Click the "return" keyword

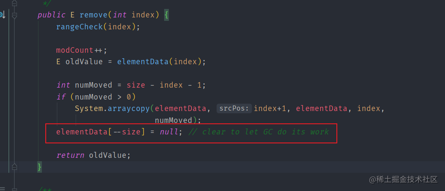[70, 155]
